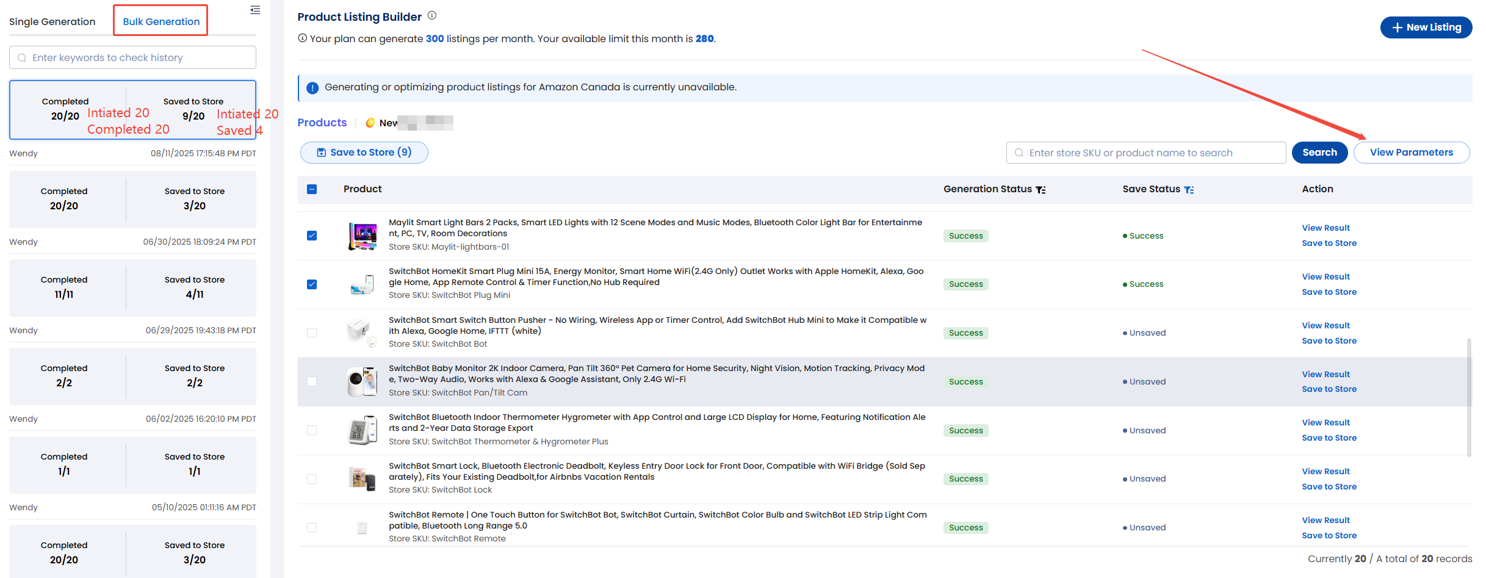Open SwitchBot Baby Monitor product thumbnail
The width and height of the screenshot is (1486, 578).
(362, 382)
